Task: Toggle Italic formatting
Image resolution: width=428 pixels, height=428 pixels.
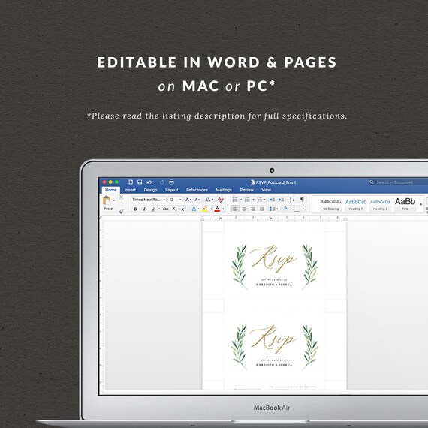Action: pyautogui.click(x=144, y=209)
